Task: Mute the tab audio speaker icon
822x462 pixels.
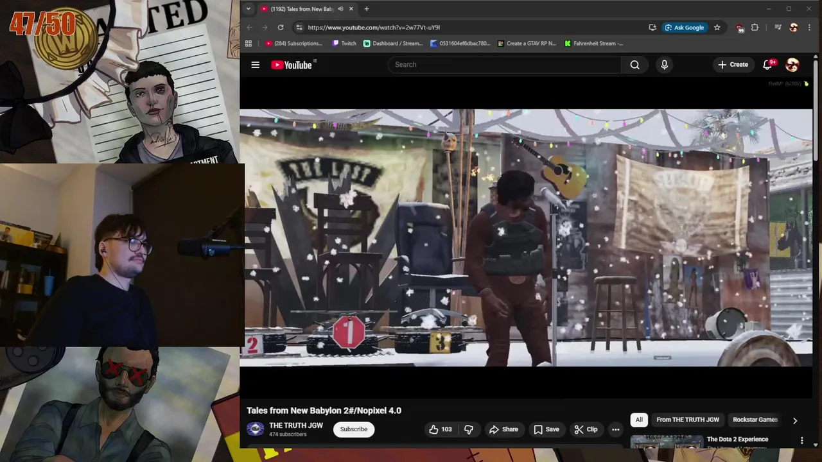Action: click(x=340, y=9)
